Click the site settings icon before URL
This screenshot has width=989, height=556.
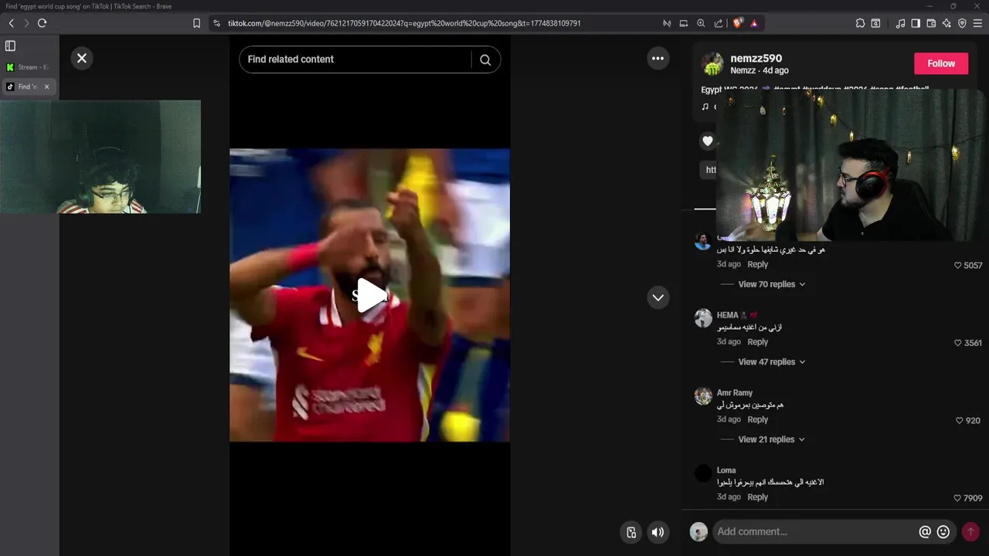point(216,23)
